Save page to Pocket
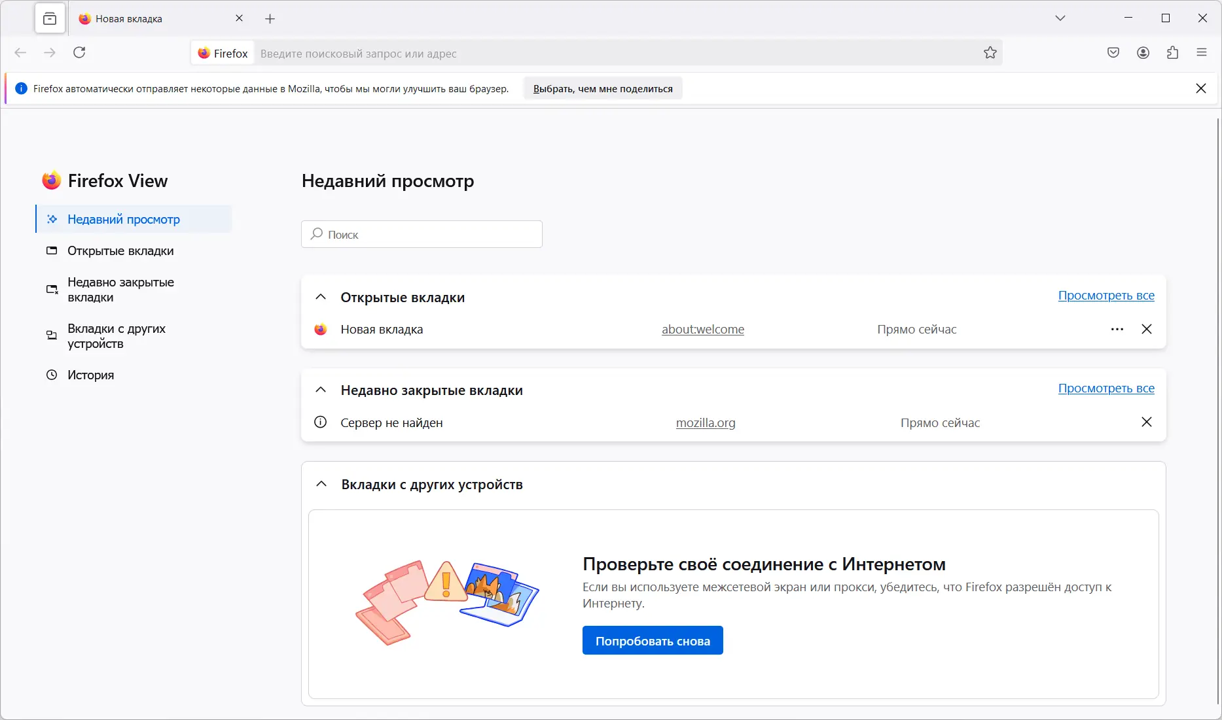 (1113, 52)
